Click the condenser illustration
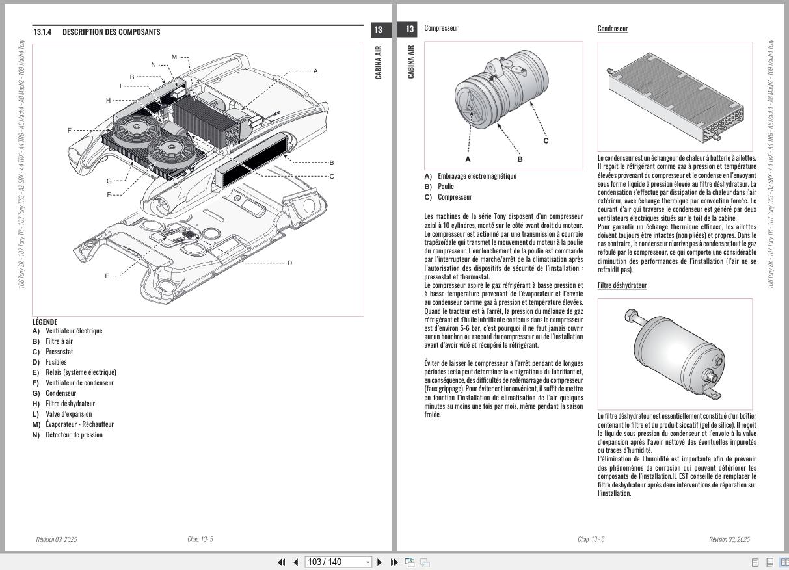The image size is (789, 570). [675, 97]
